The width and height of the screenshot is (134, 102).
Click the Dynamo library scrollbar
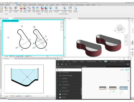[81, 91]
